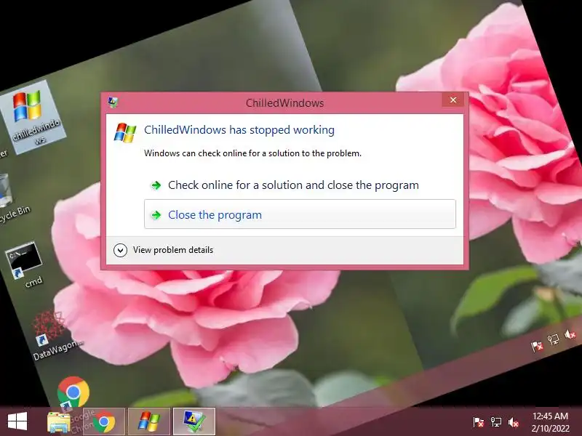
Task: Open File Explorer from the taskbar
Action: [x=59, y=422]
